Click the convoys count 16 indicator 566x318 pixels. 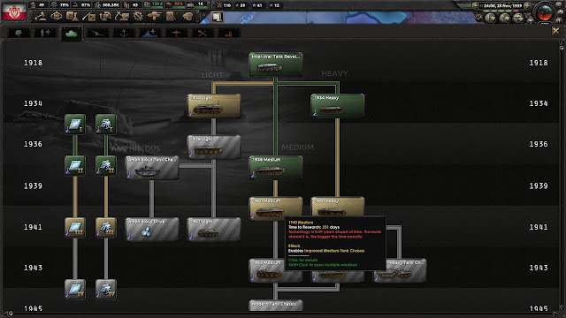(x=196, y=5)
